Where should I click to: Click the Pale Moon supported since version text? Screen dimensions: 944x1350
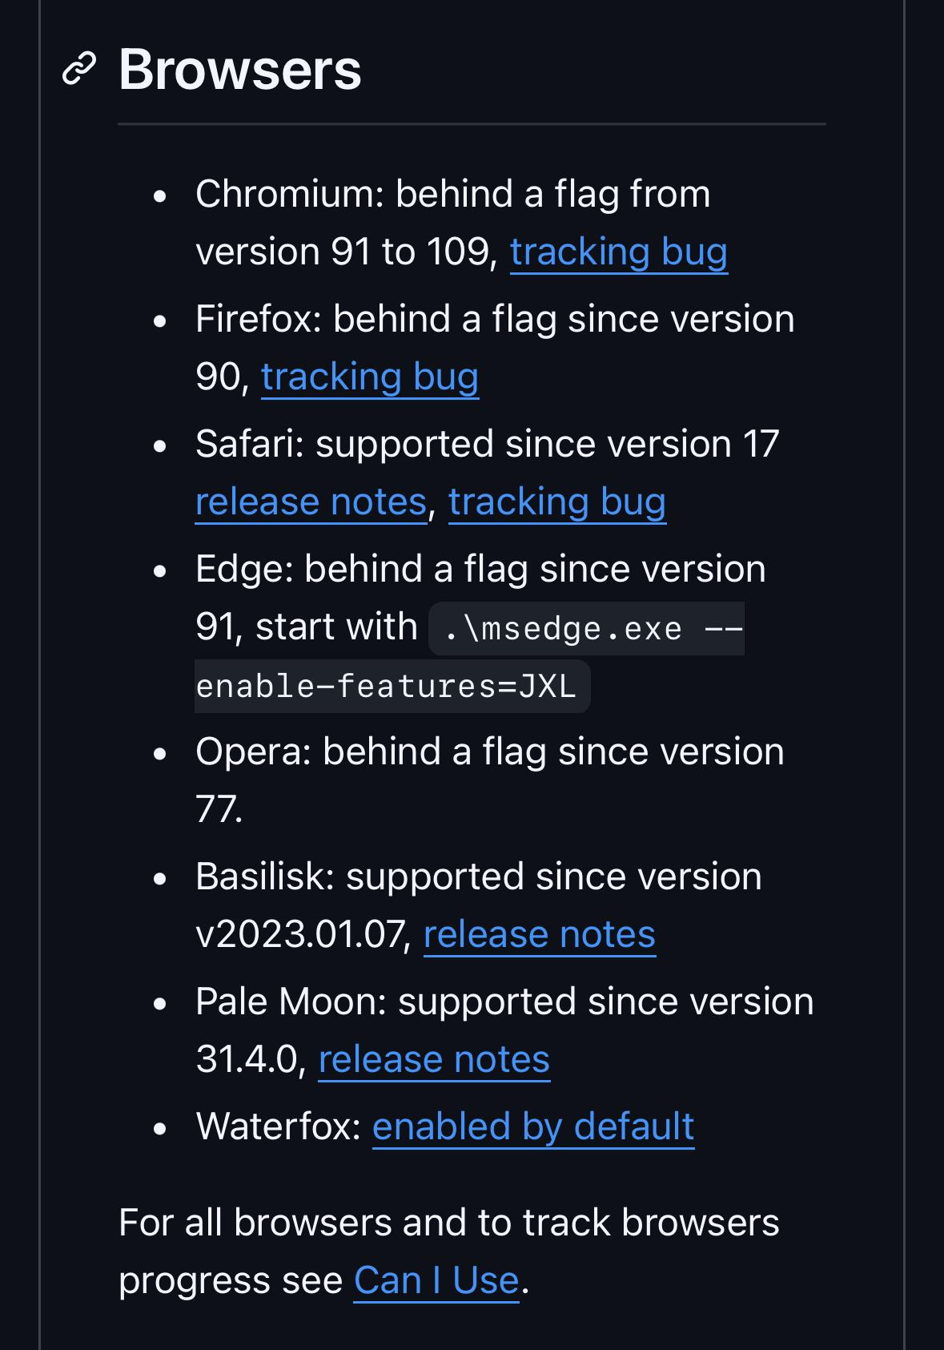tap(504, 1002)
